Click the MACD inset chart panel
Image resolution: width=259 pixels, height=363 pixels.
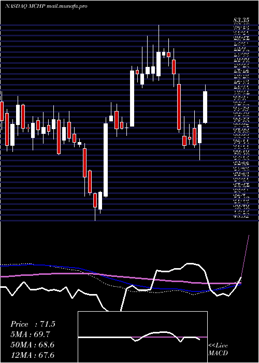pyautogui.click(x=142, y=337)
